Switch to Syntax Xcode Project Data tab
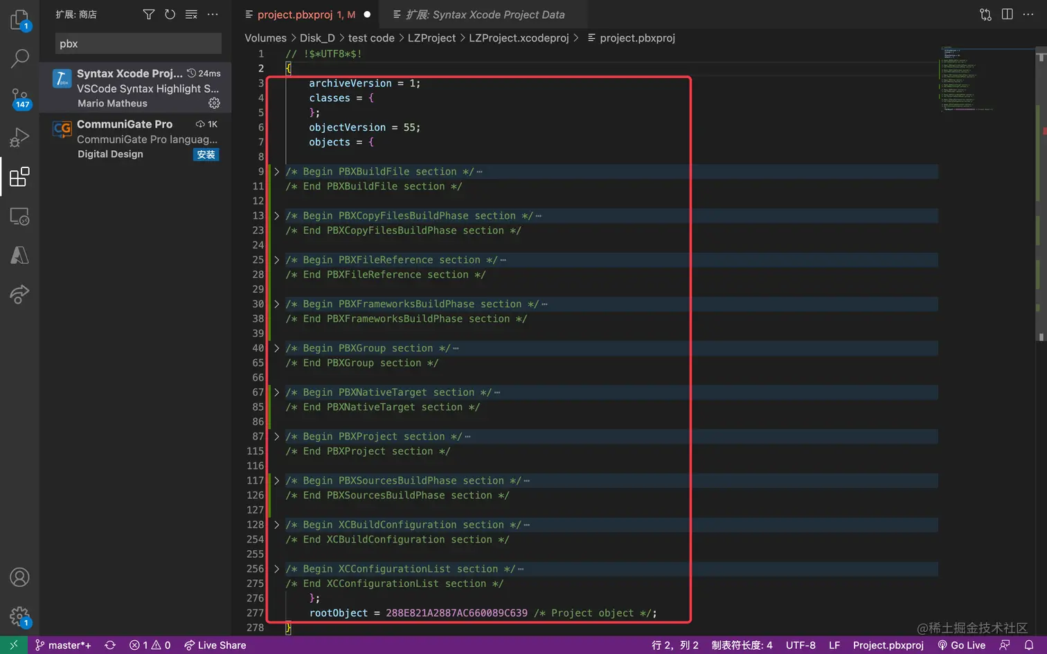 click(x=485, y=15)
